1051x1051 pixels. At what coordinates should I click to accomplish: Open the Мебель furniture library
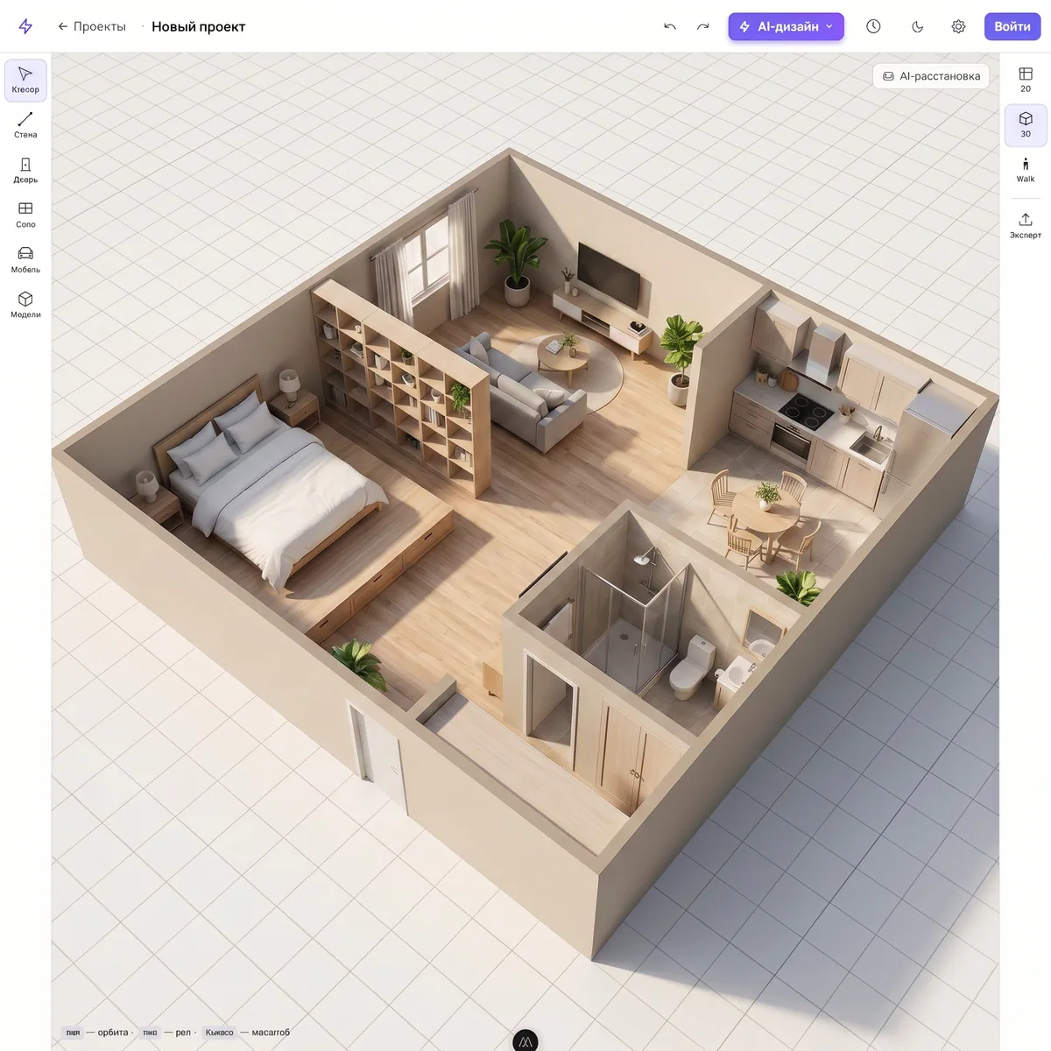tap(25, 260)
